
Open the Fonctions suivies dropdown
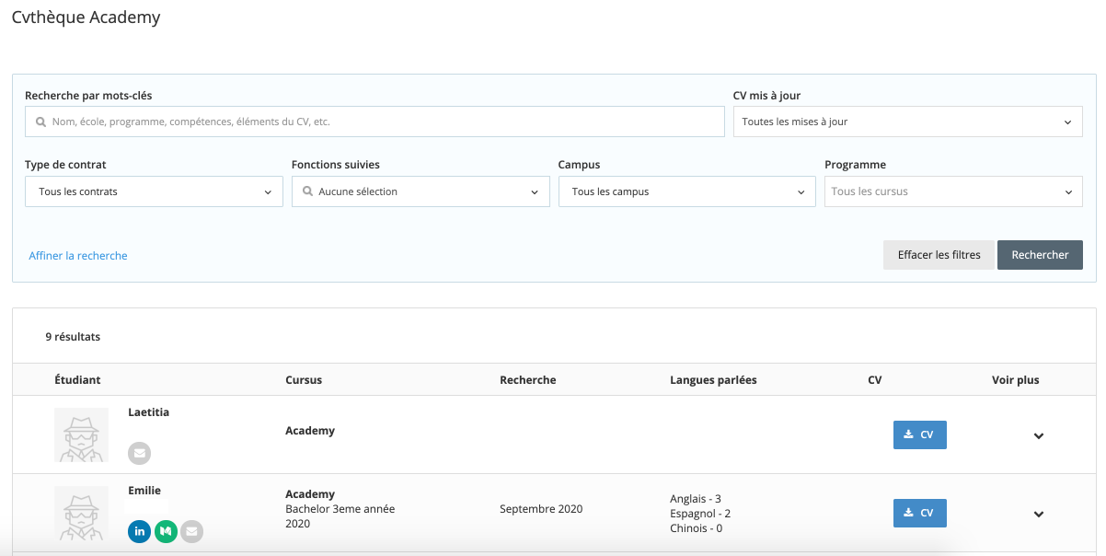[x=420, y=191]
